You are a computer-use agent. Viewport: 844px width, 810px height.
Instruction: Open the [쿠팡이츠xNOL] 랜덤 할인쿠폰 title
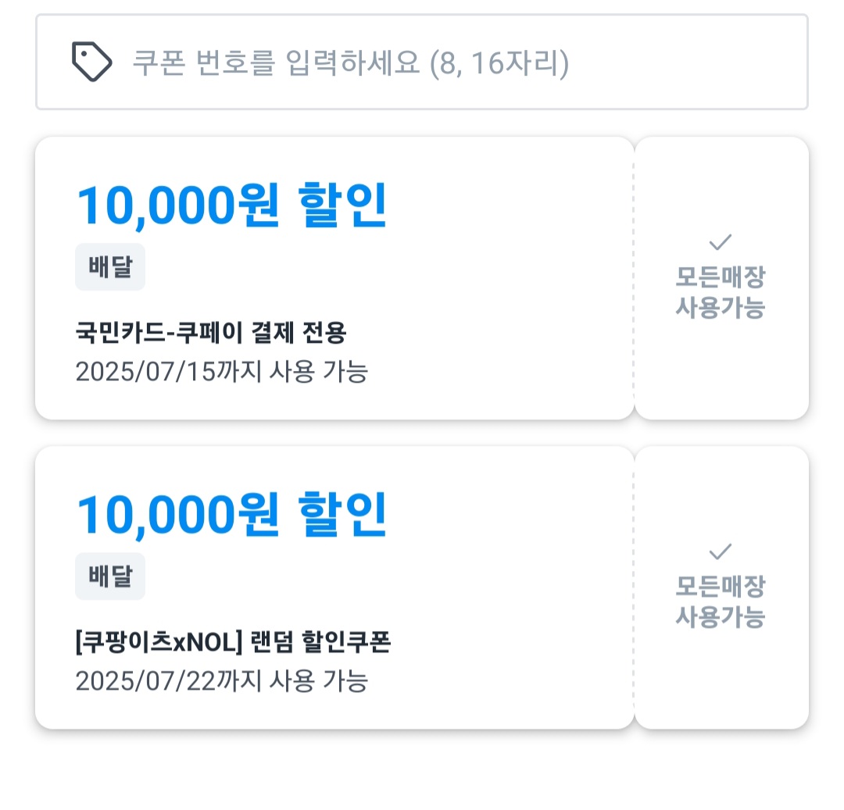coord(233,641)
